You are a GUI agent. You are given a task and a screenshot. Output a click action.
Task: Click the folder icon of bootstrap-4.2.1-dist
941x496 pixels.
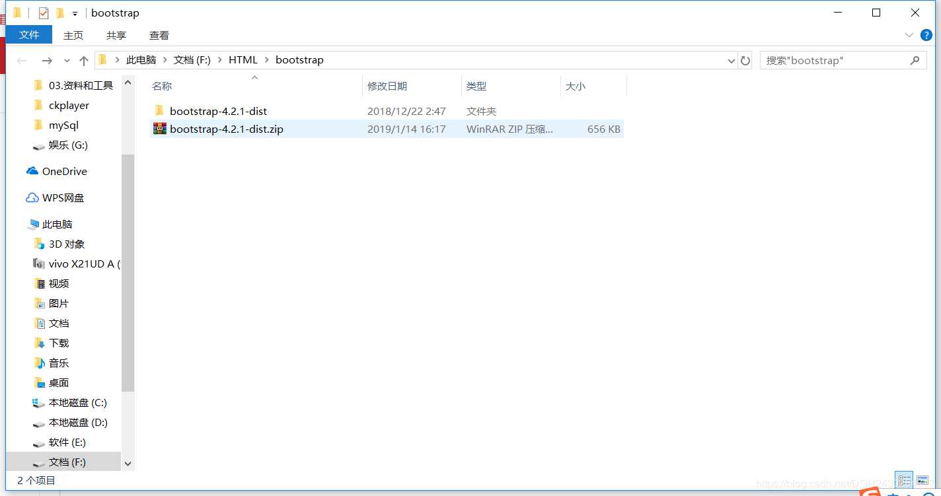tap(159, 111)
